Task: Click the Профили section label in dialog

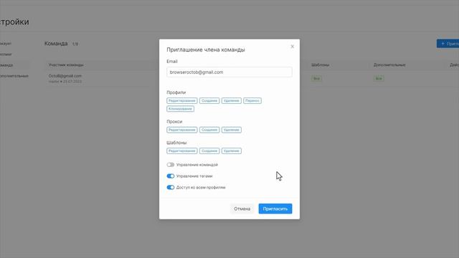Action: (176, 92)
